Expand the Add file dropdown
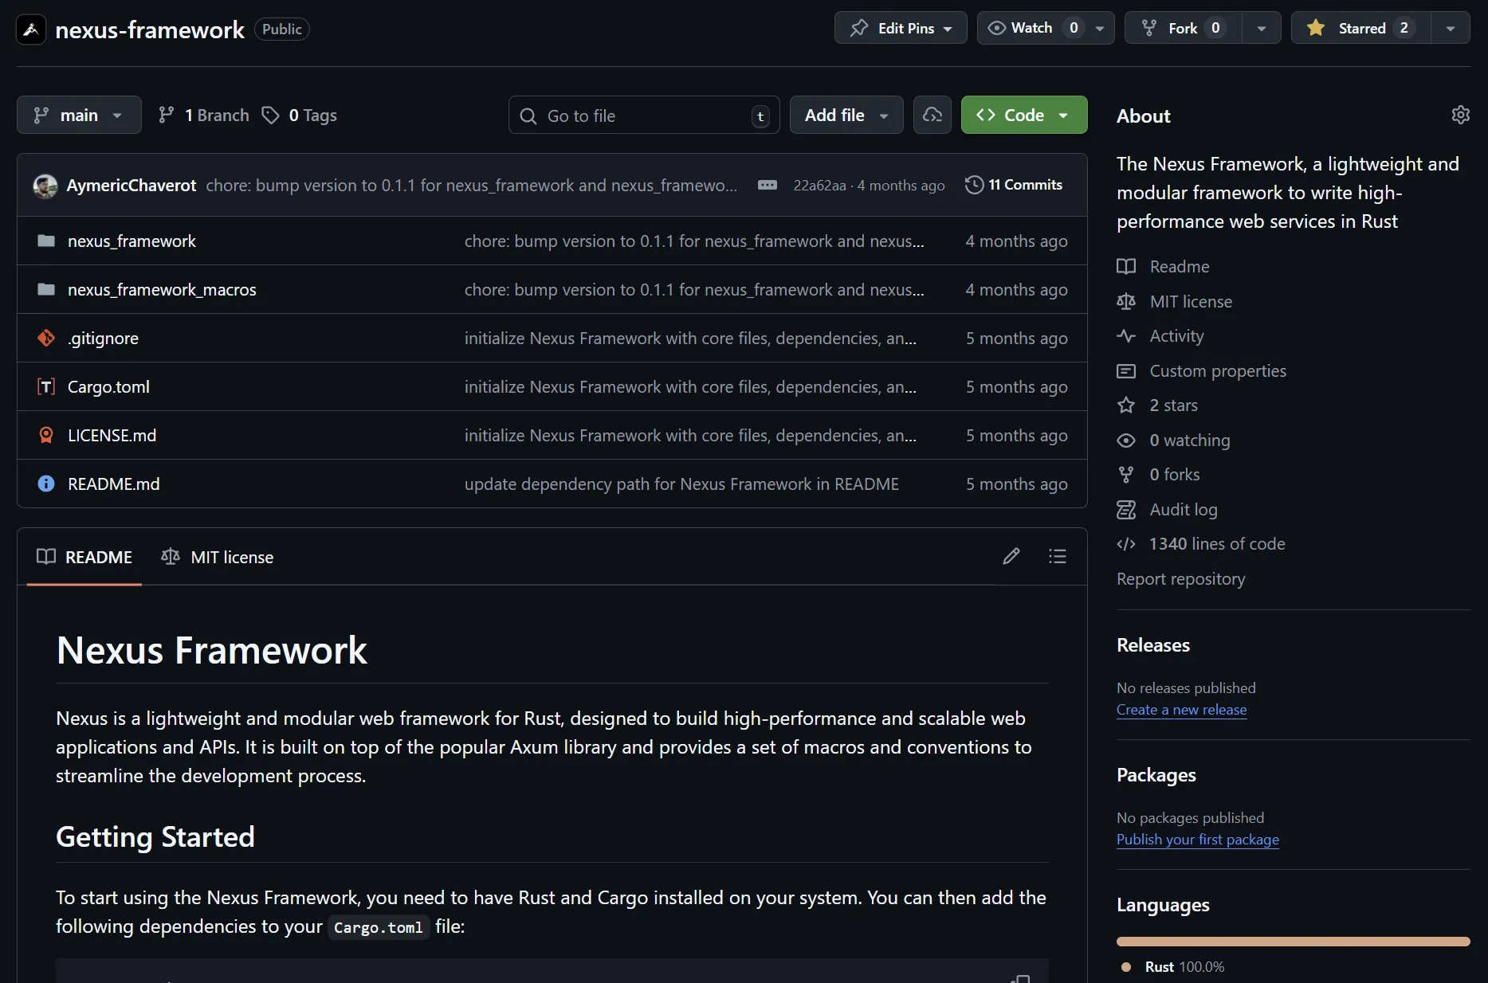Viewport: 1488px width, 983px height. (846, 115)
